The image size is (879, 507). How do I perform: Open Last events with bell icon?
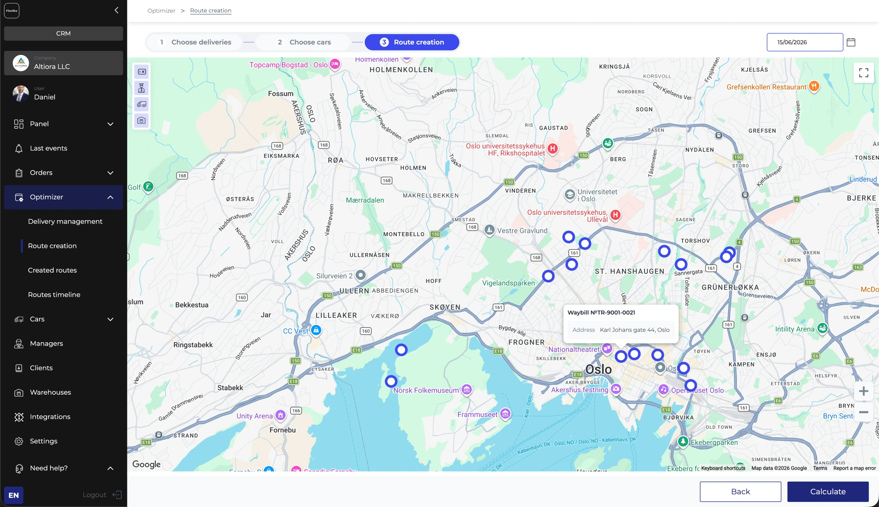point(64,148)
